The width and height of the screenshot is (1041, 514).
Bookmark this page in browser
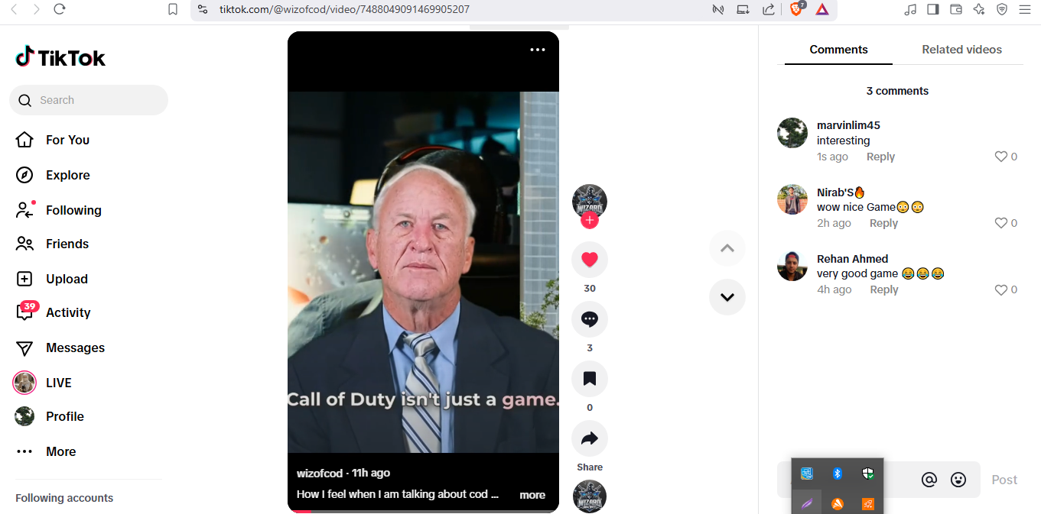[x=173, y=9]
